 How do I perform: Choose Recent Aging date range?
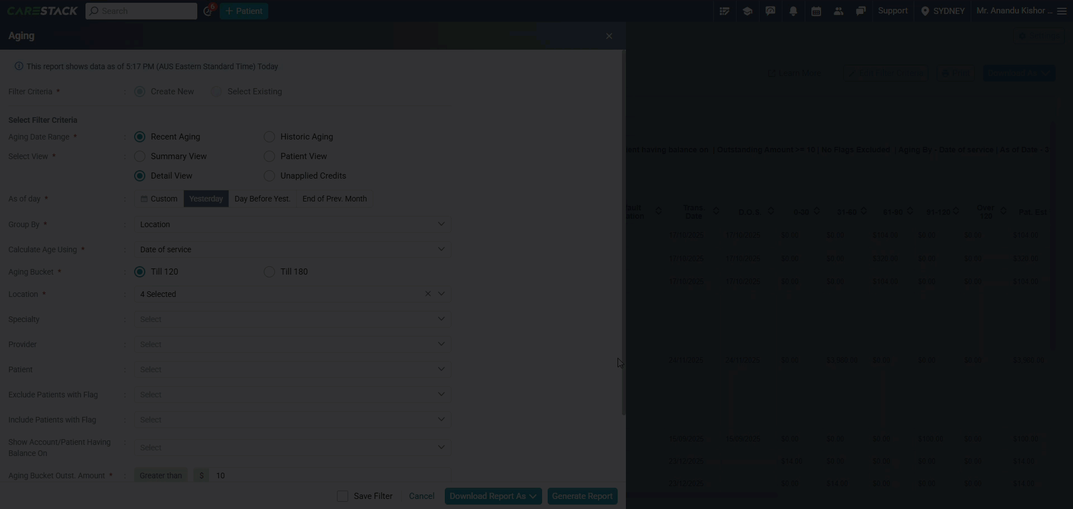[140, 137]
